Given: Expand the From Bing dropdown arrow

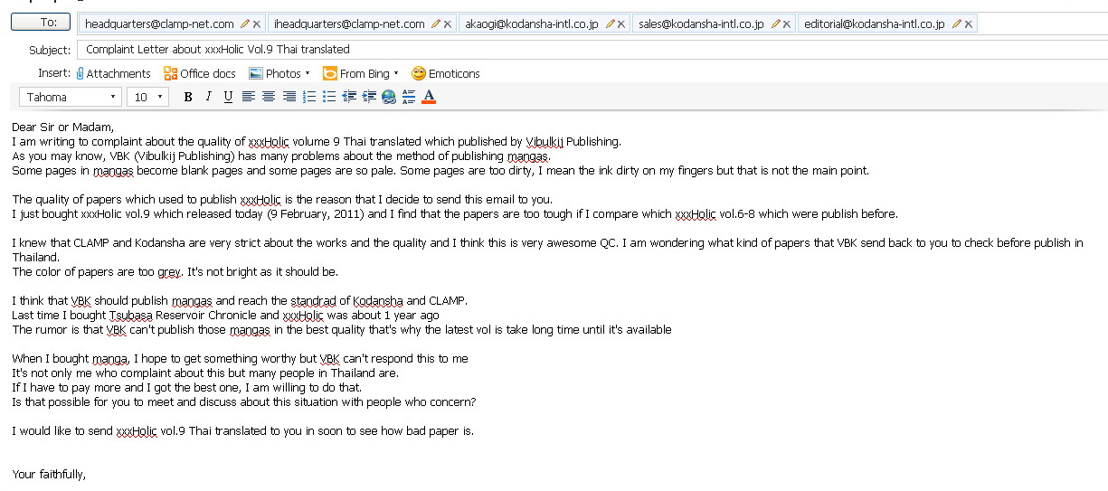Looking at the screenshot, I should tap(396, 73).
